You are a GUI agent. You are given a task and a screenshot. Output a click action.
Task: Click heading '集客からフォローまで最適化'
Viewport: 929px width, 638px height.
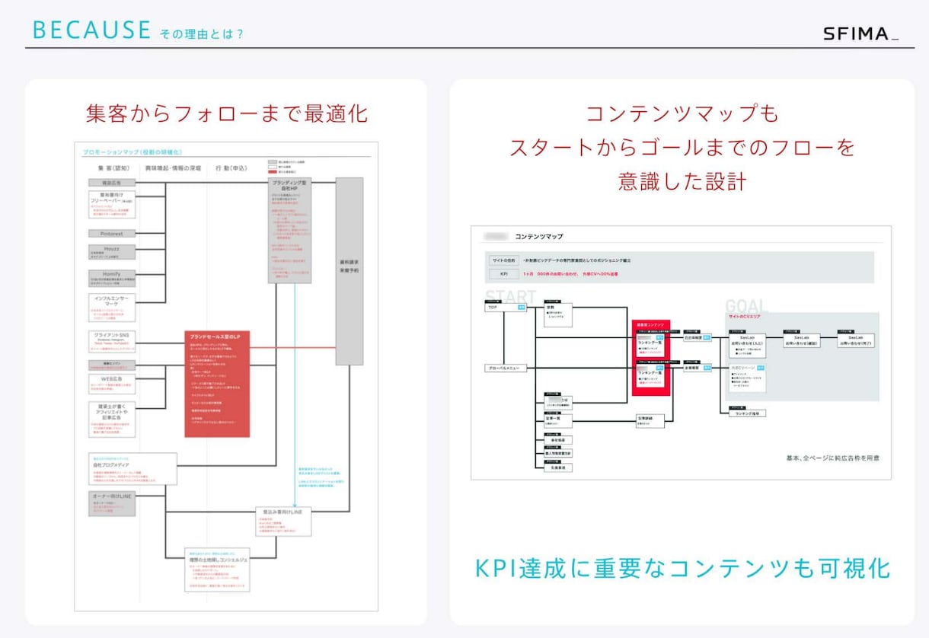[x=226, y=113]
